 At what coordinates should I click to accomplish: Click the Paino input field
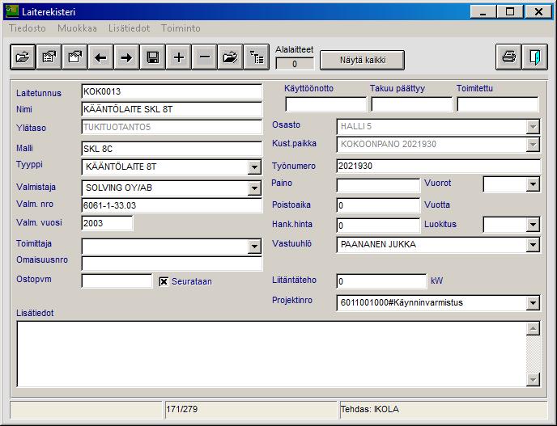[378, 185]
